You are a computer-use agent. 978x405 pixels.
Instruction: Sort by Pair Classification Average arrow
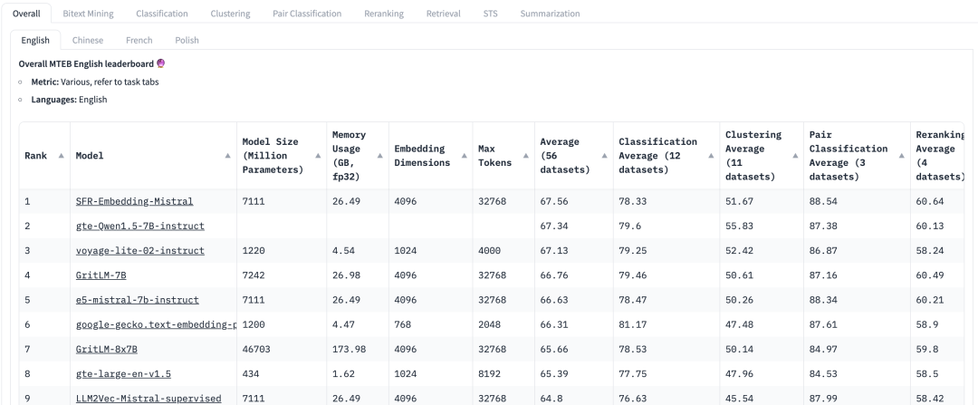coord(901,156)
